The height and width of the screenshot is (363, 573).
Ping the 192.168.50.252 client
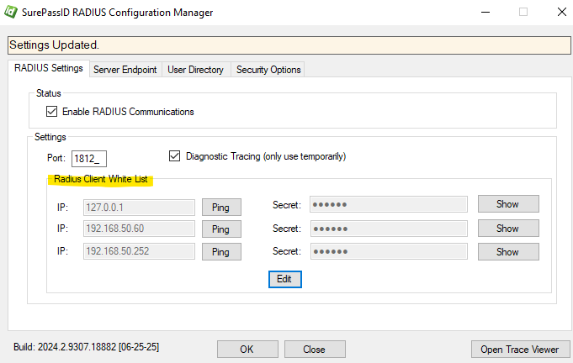pyautogui.click(x=221, y=252)
